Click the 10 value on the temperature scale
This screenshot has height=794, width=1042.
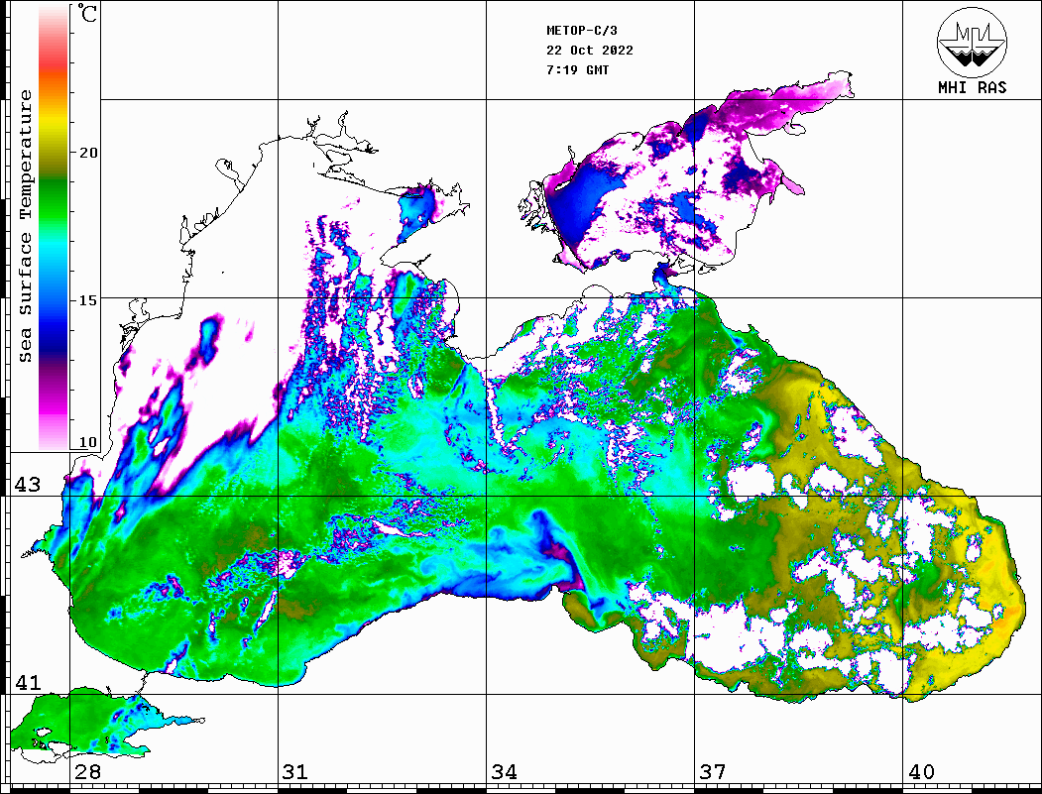(x=87, y=442)
